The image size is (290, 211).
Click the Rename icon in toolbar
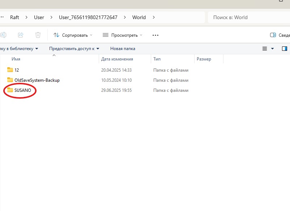click(x=3, y=35)
